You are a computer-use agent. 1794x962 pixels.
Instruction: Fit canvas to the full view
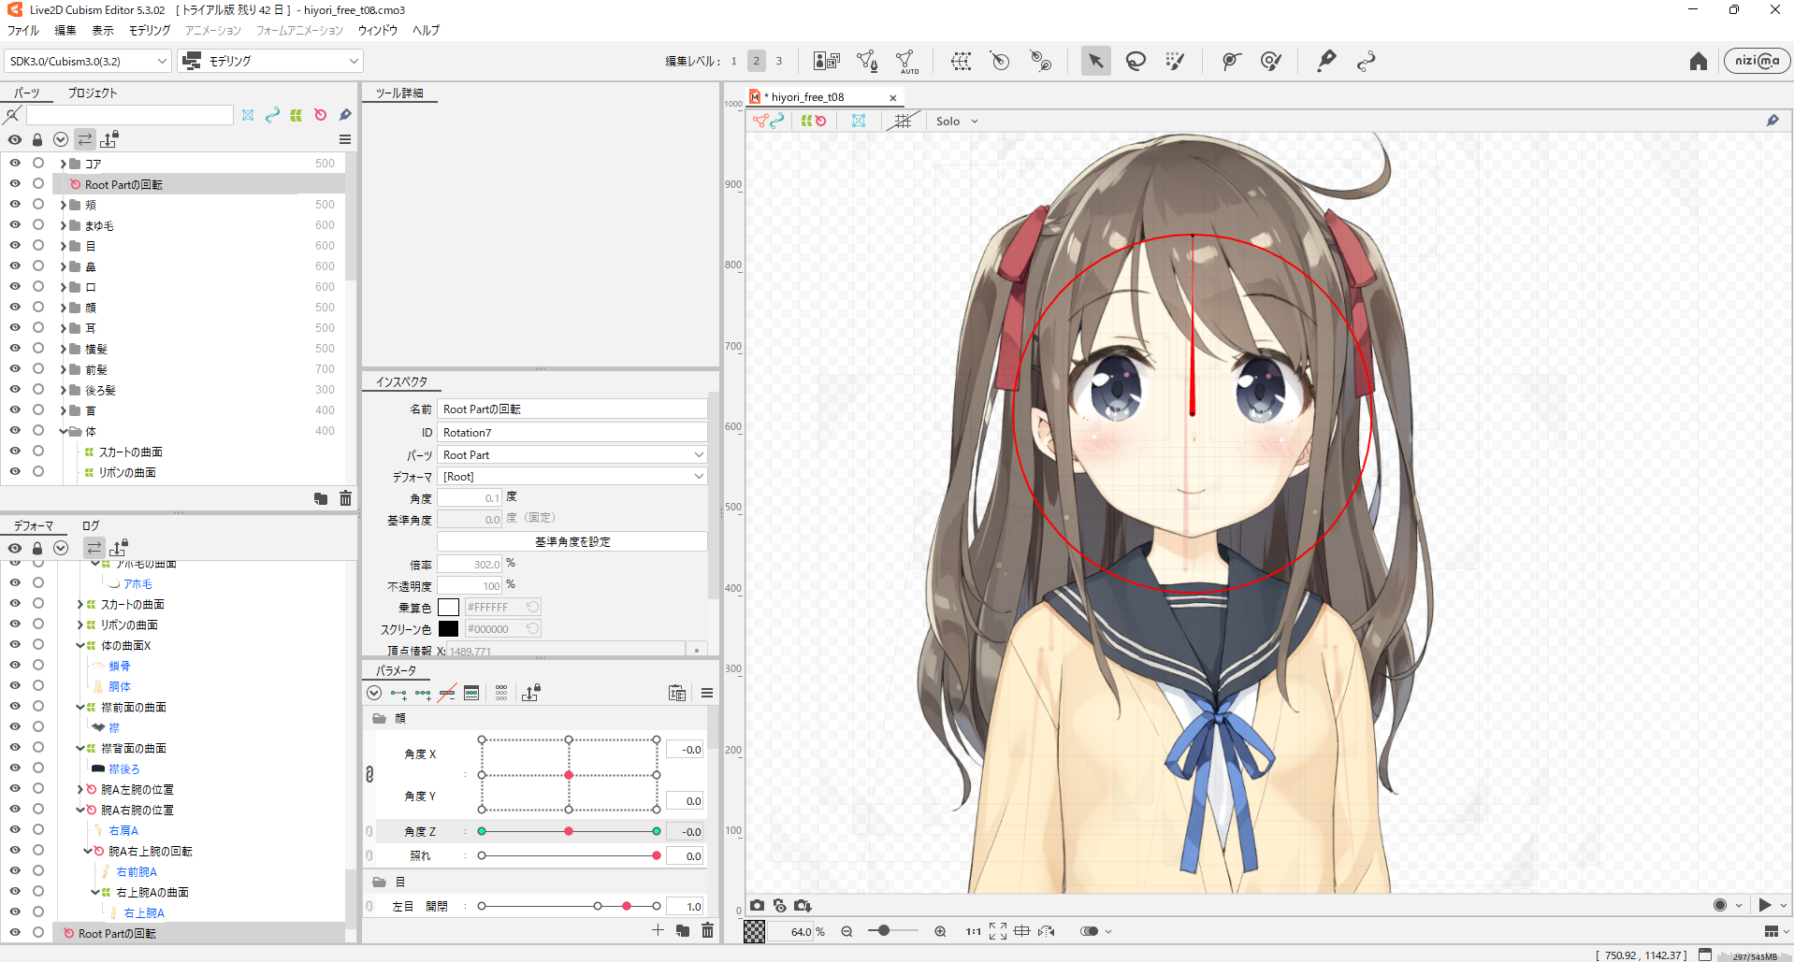coord(998,931)
